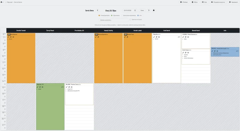Select the Info column header
The image size is (240, 131).
pos(225,31)
